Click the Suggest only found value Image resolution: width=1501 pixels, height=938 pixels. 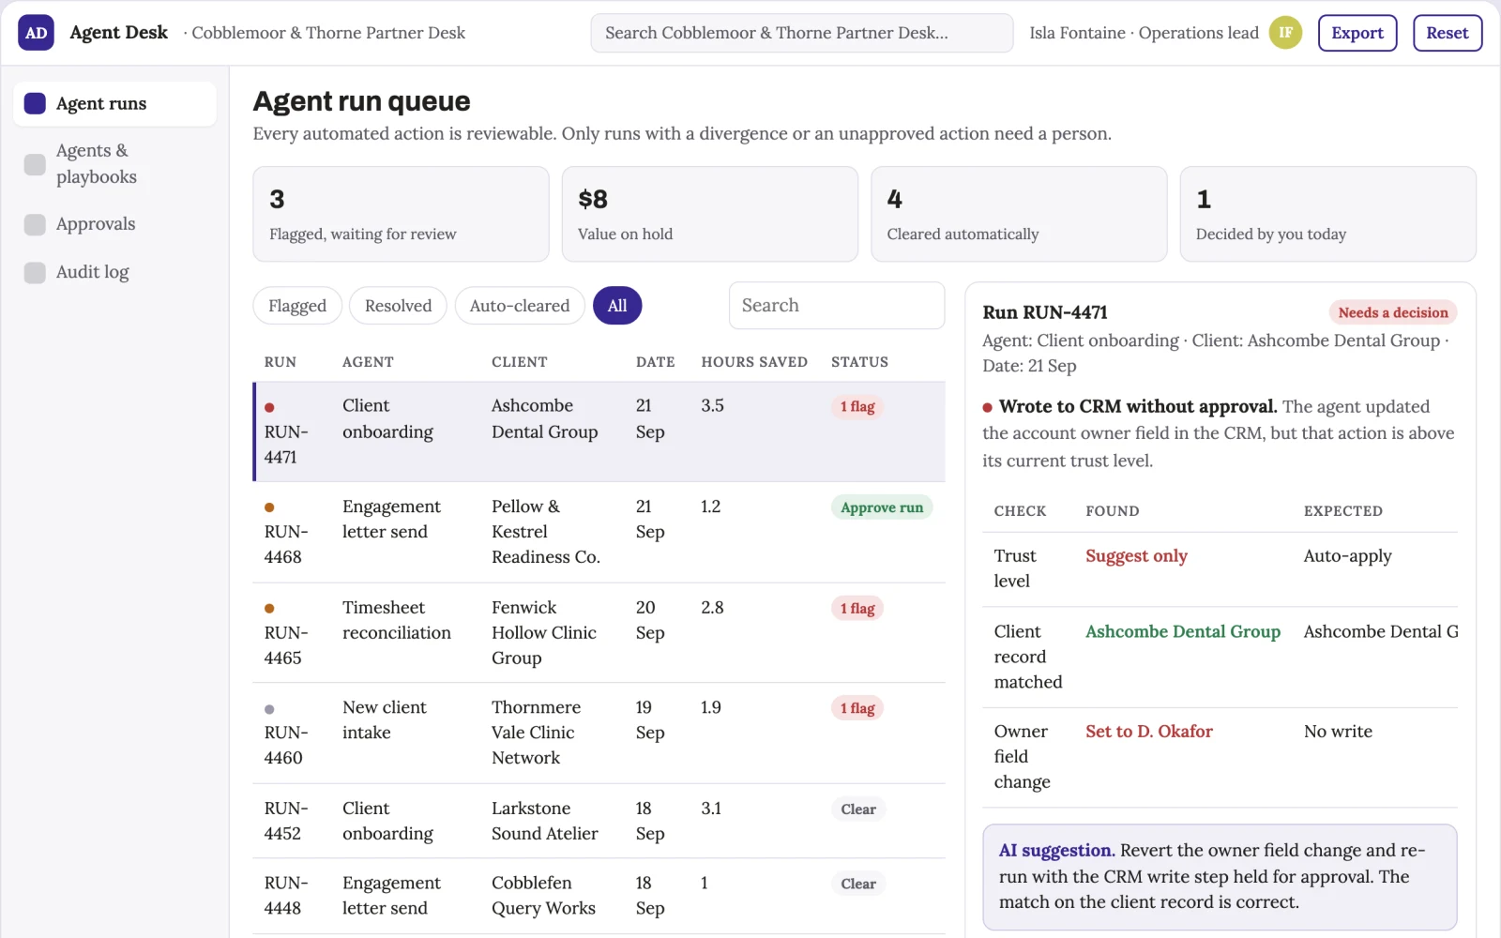pyautogui.click(x=1136, y=556)
